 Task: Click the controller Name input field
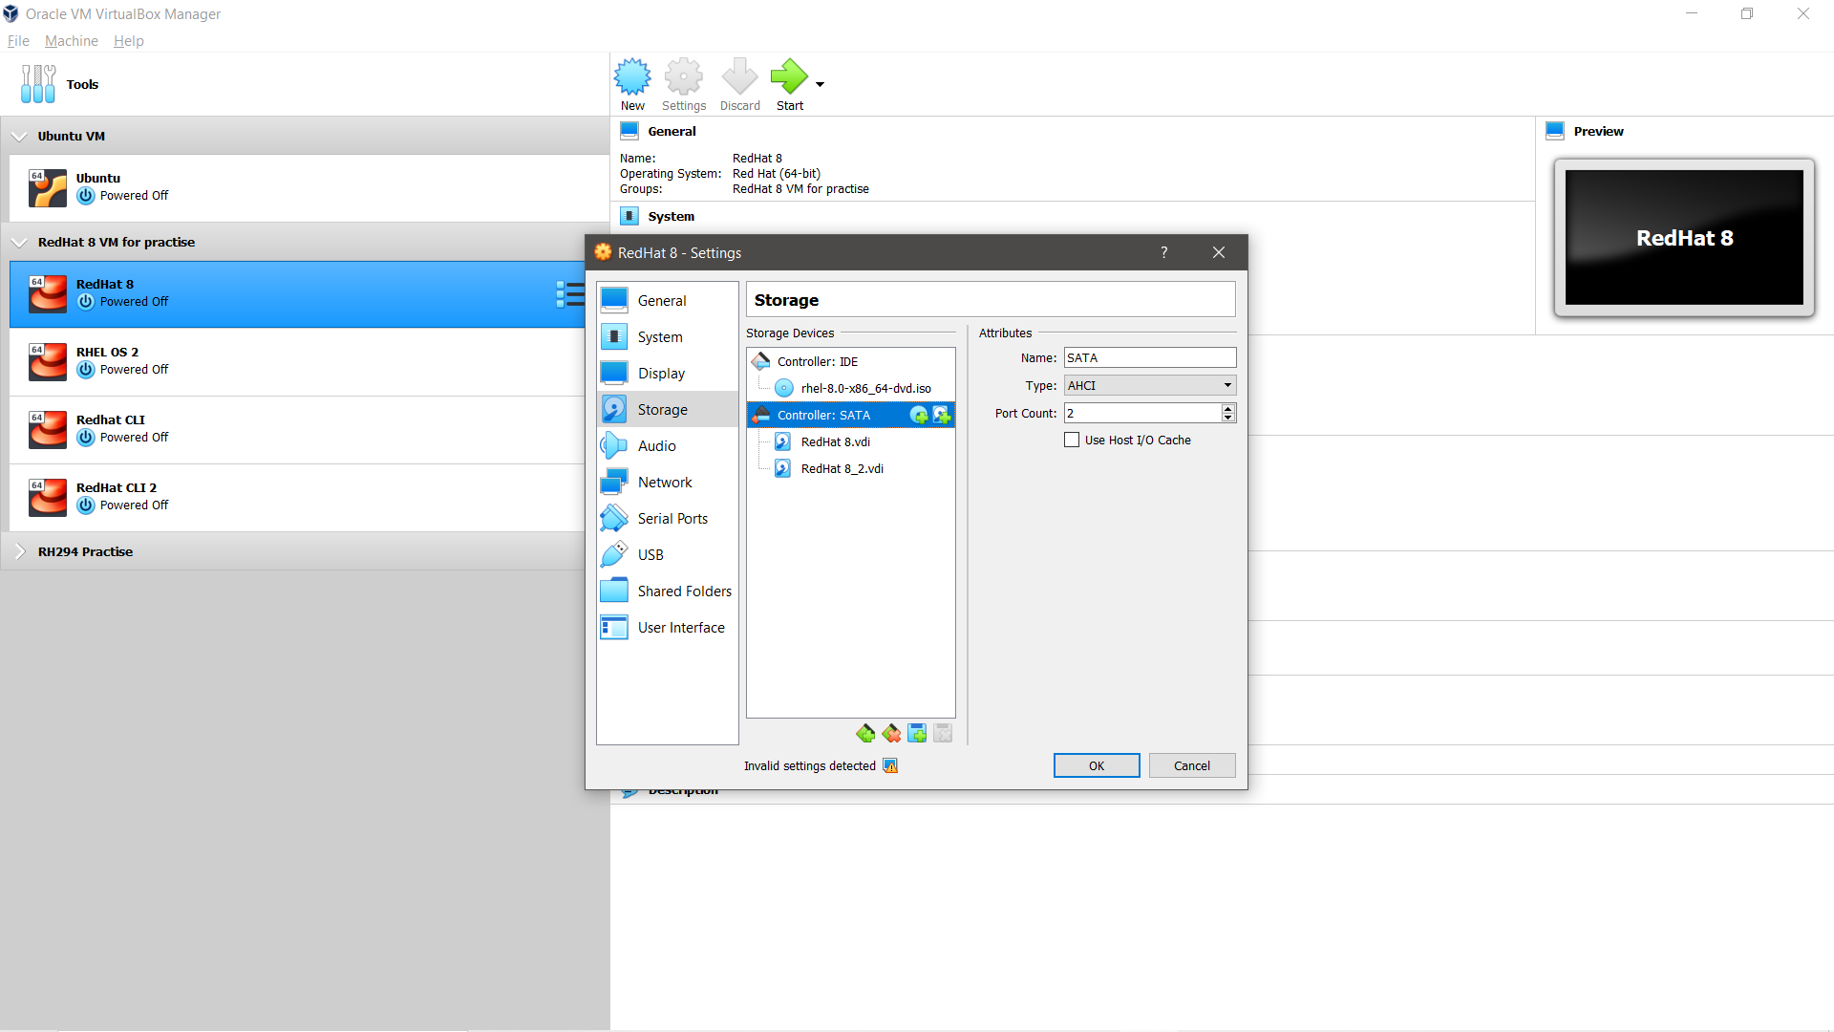(1150, 357)
